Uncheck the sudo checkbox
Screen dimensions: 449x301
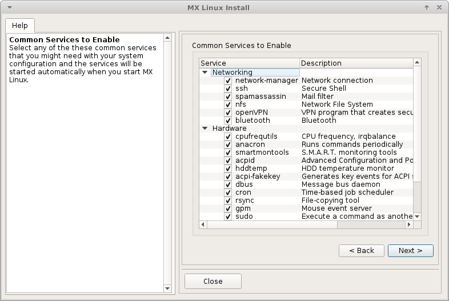[x=228, y=217]
